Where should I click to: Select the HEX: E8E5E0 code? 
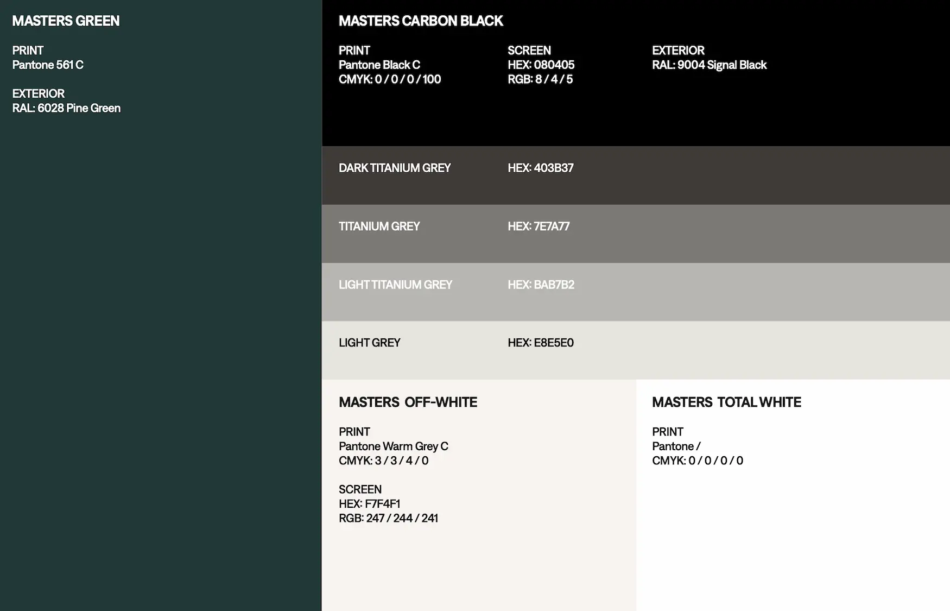[x=541, y=343]
